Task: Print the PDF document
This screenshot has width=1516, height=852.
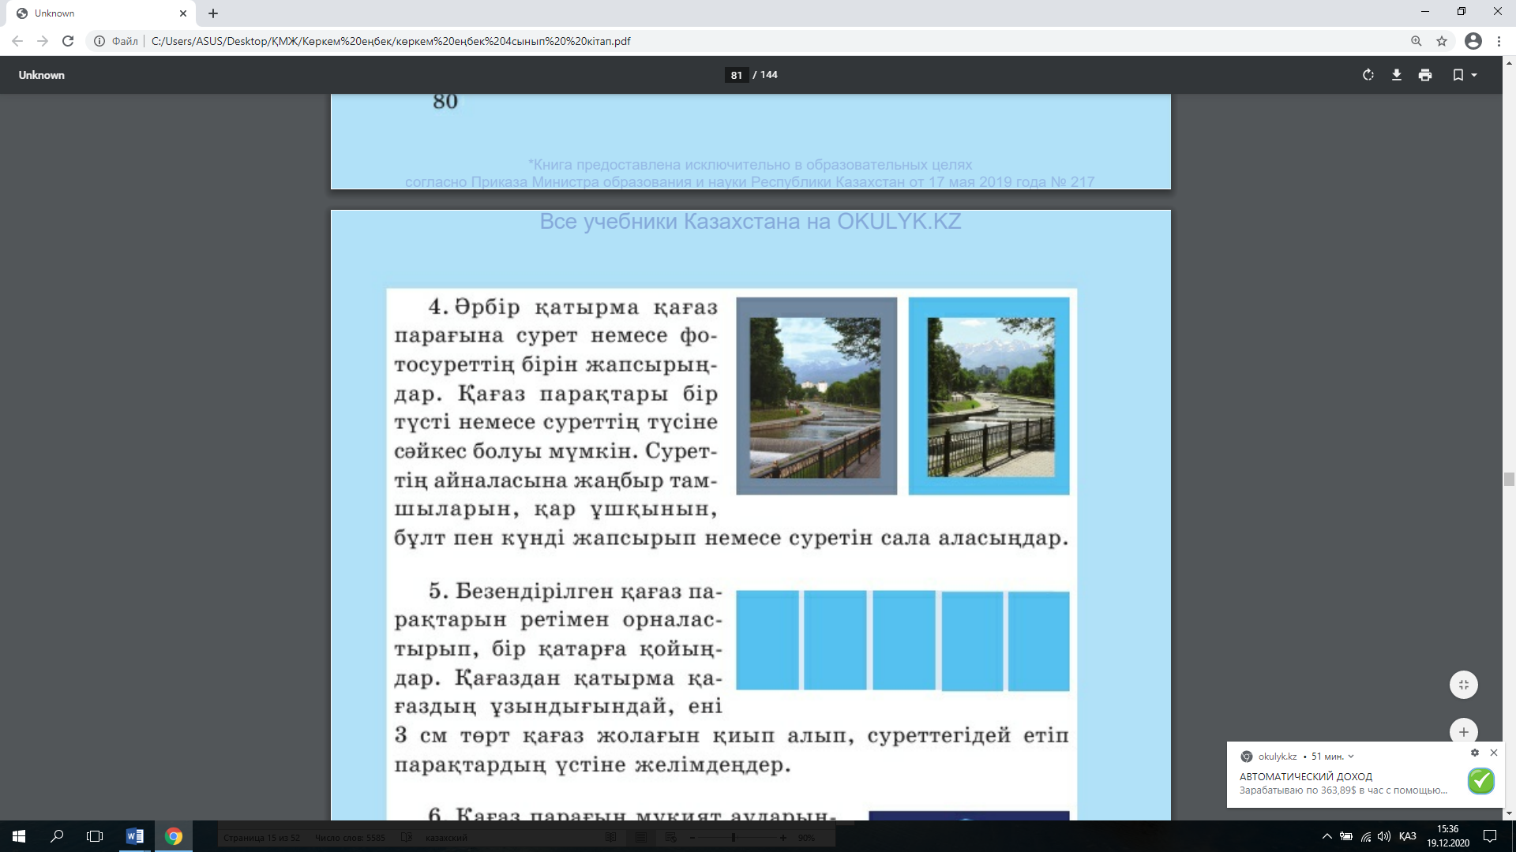Action: (1425, 75)
